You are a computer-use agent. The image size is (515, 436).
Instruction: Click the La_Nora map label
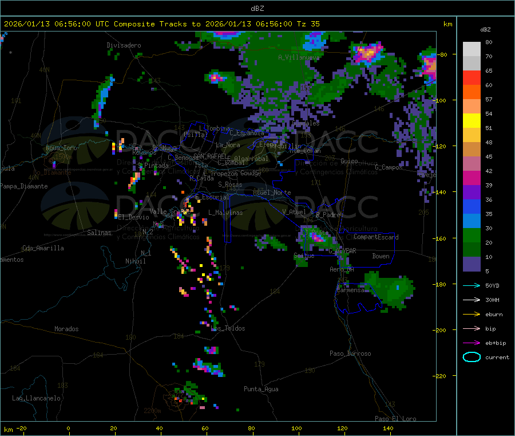pyautogui.click(x=228, y=145)
